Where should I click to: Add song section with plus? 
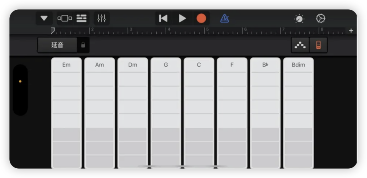(x=351, y=31)
